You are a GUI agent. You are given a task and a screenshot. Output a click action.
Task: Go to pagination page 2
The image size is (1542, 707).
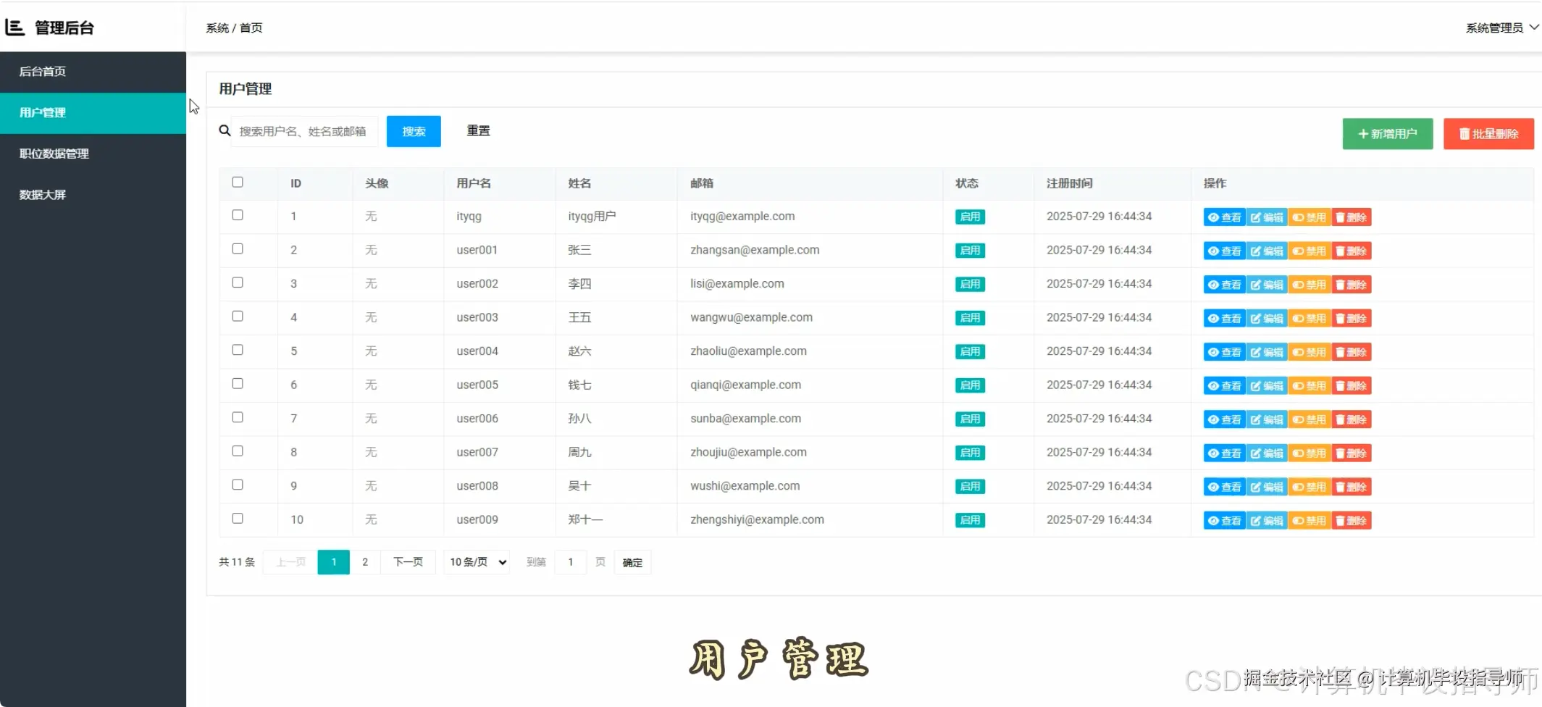click(x=365, y=561)
